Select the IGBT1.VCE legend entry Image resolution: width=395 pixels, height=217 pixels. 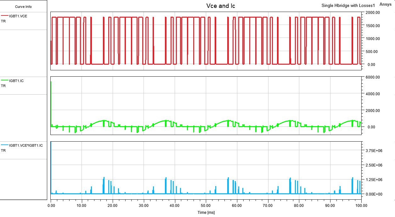(x=18, y=16)
